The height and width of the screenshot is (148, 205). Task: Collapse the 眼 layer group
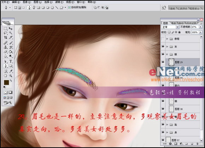point(167,54)
